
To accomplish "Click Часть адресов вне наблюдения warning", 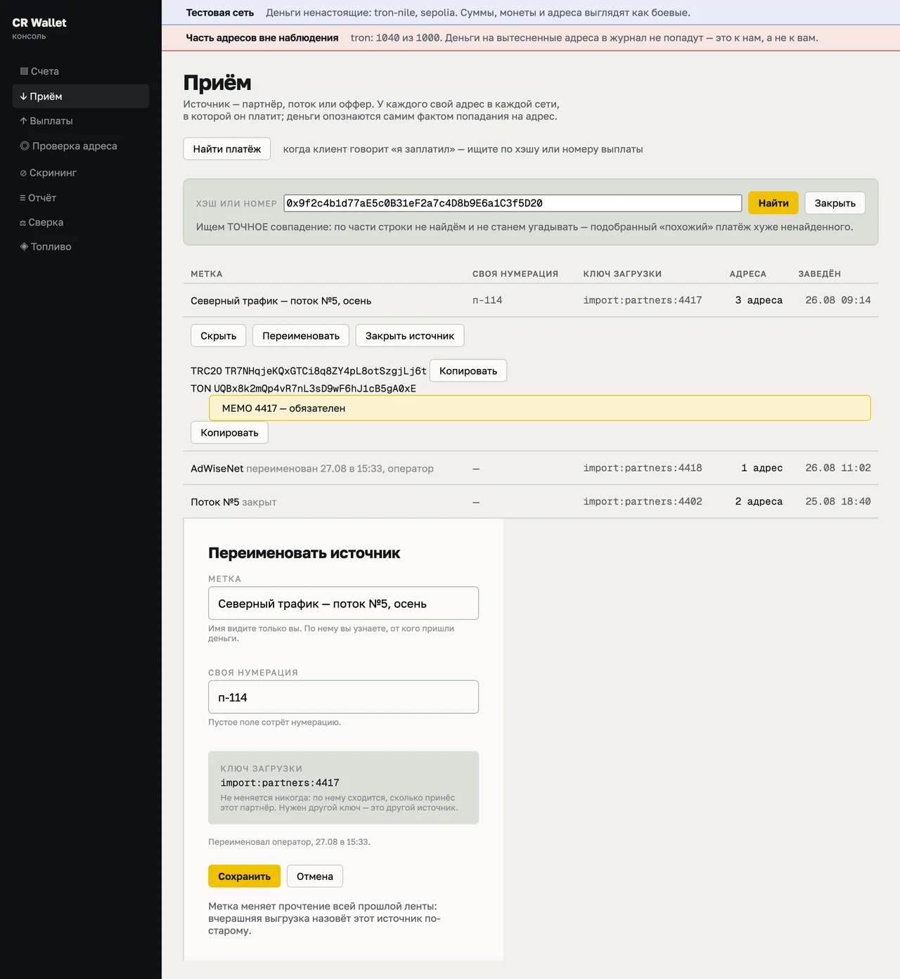I will tap(262, 38).
